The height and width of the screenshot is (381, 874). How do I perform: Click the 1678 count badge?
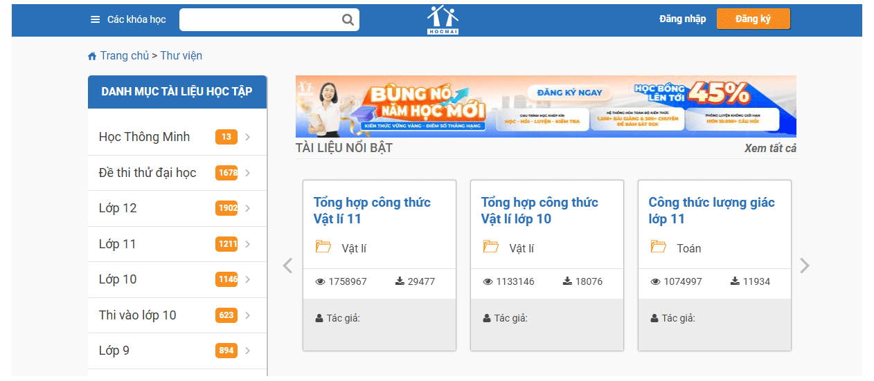[x=226, y=173]
